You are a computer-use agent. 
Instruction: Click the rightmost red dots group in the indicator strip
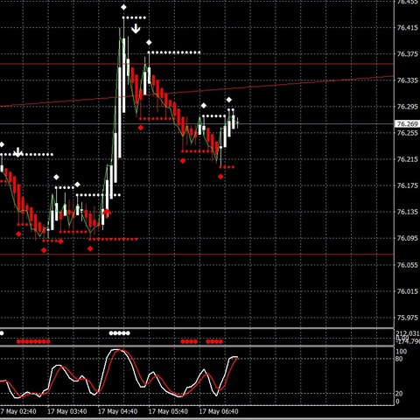[214, 341]
